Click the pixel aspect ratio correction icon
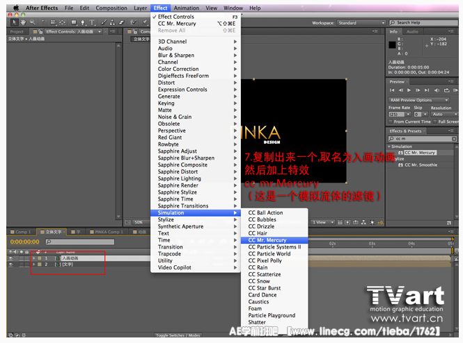This screenshot has height=343, width=463. point(340,222)
